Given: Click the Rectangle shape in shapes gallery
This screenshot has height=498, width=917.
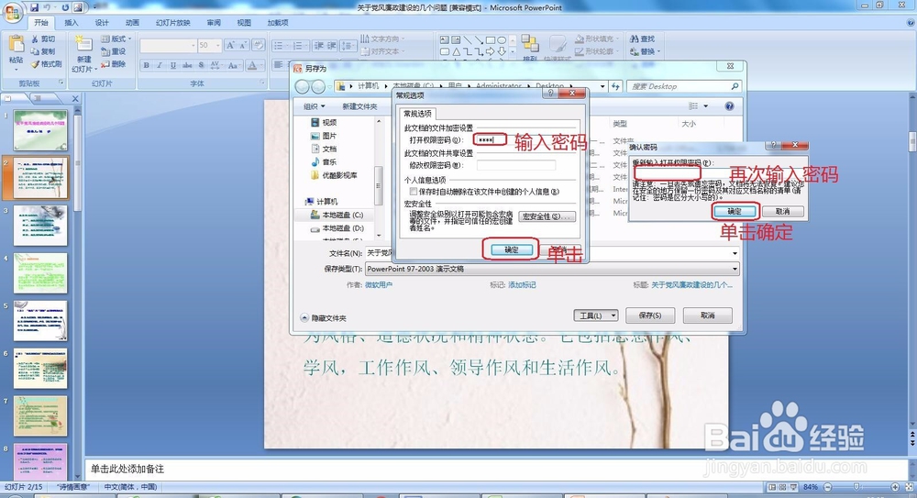Looking at the screenshot, I should click(490, 40).
